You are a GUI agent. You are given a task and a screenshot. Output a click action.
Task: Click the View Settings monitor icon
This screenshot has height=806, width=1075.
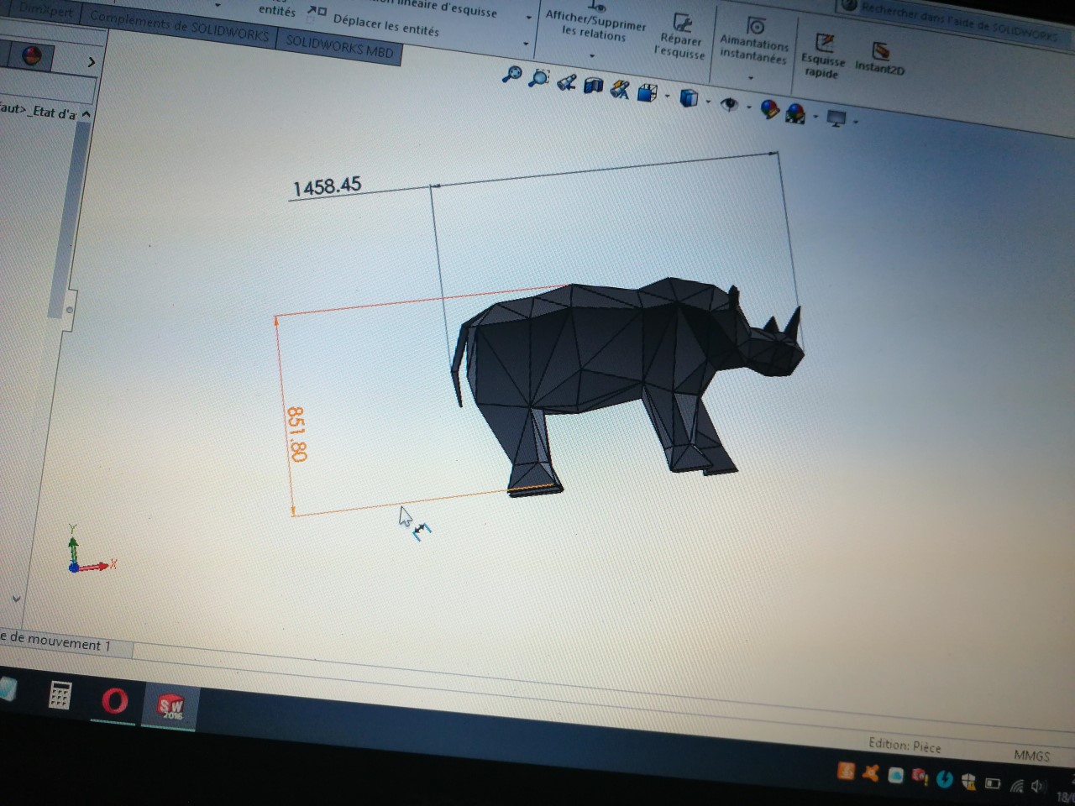(x=836, y=118)
